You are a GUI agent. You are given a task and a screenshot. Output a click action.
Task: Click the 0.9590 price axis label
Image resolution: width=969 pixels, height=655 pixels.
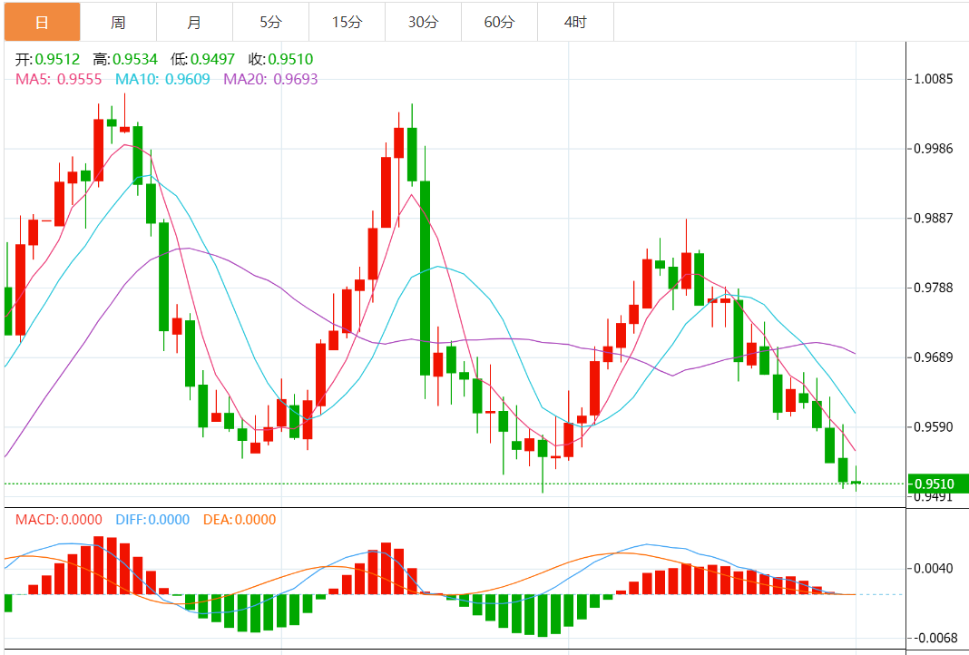(933, 427)
